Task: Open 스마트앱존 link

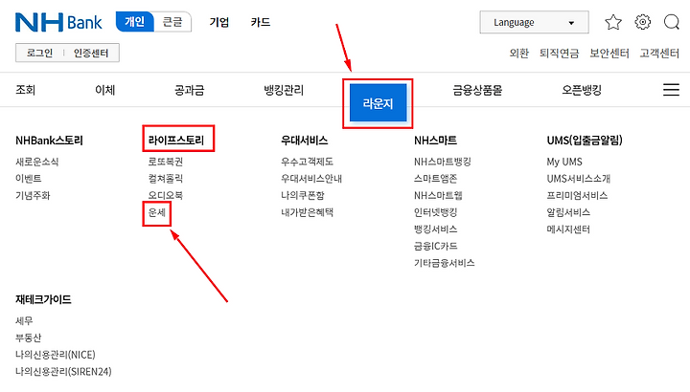Action: click(x=436, y=178)
